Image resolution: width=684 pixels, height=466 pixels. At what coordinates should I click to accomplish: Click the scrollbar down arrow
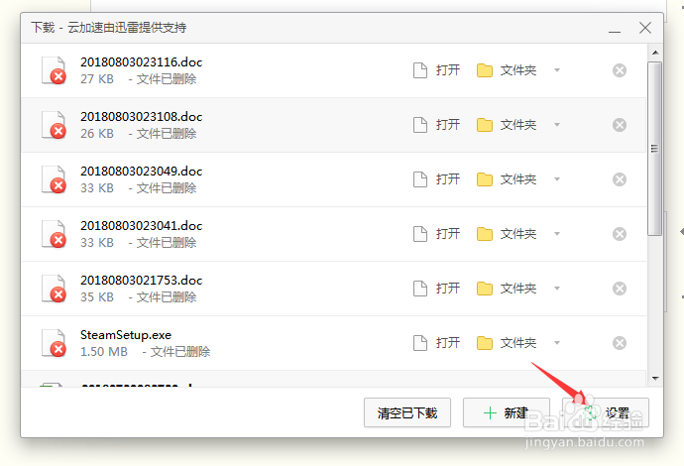[x=655, y=379]
